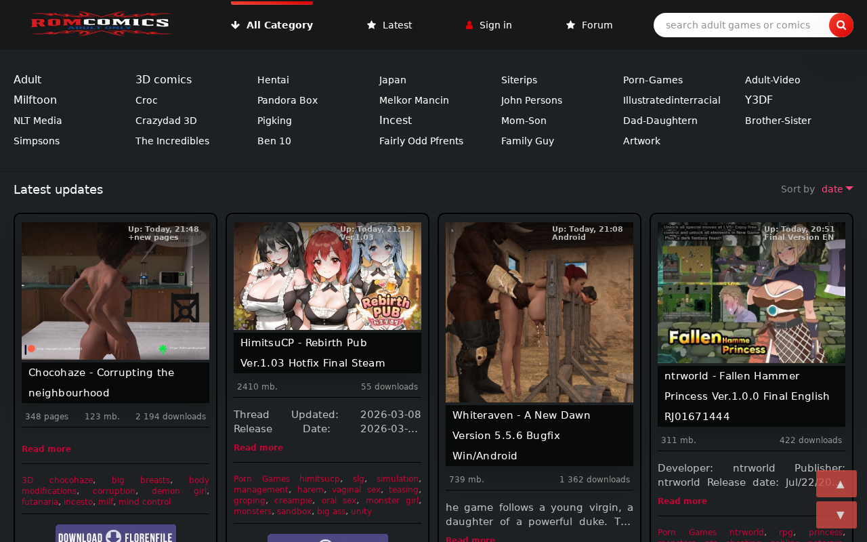Open the Pigking category
867x542 pixels.
coord(274,121)
